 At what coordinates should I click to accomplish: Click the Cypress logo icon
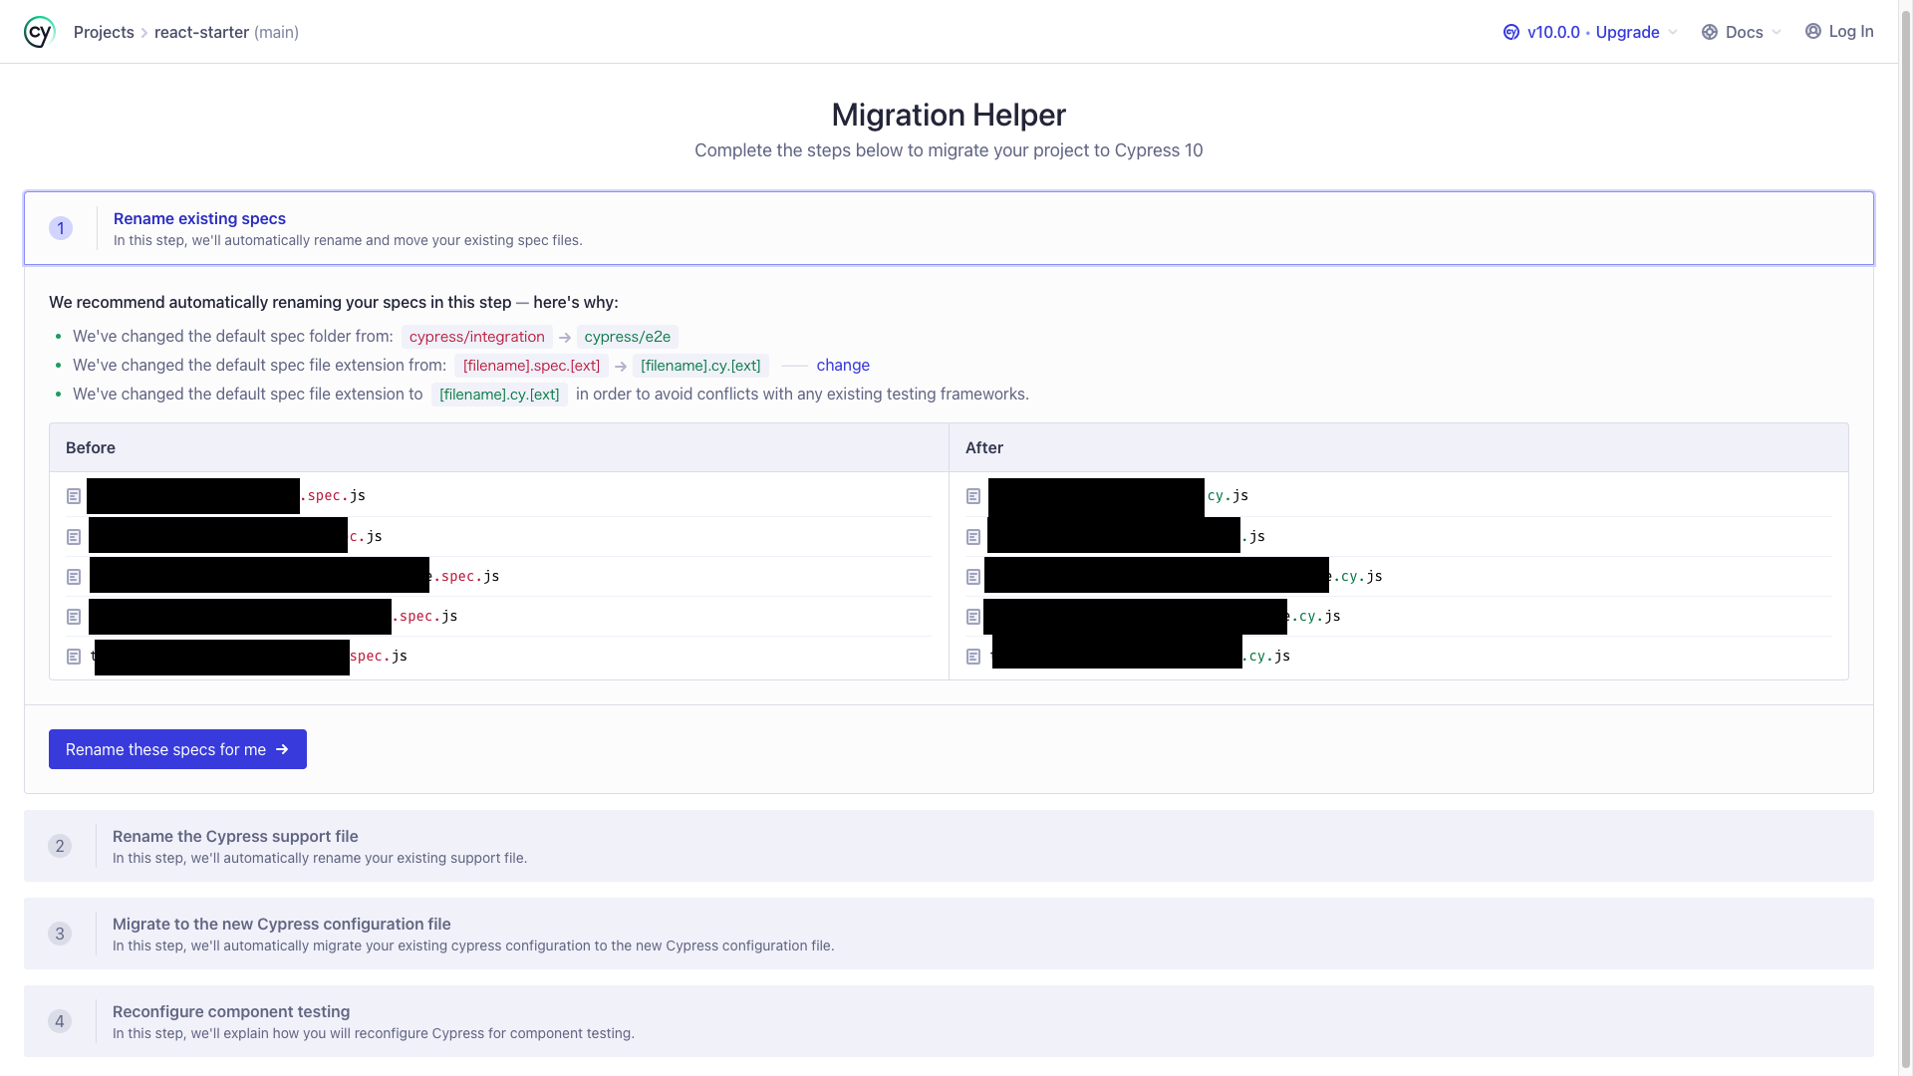click(x=39, y=32)
